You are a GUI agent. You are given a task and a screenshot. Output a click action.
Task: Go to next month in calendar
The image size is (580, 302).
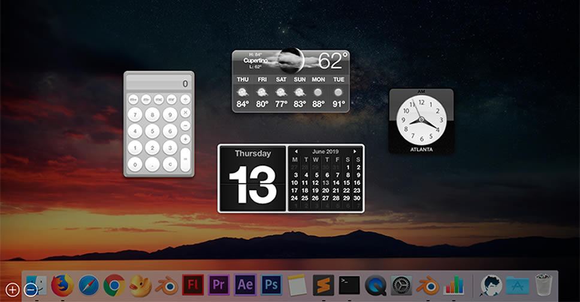pos(355,152)
